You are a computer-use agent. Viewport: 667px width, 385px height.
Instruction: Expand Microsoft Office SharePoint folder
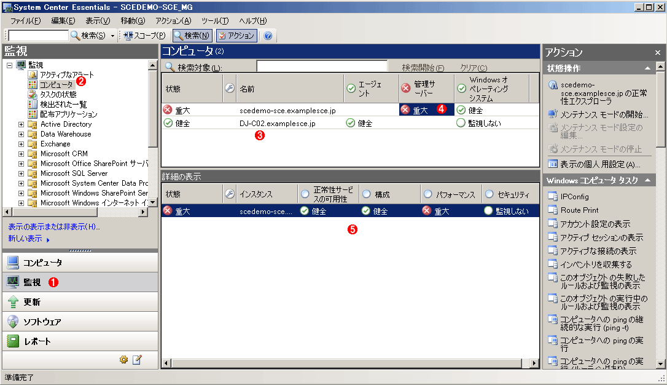(21, 164)
